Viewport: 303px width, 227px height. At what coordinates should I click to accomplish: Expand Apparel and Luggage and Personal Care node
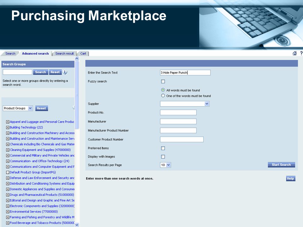coord(8,122)
